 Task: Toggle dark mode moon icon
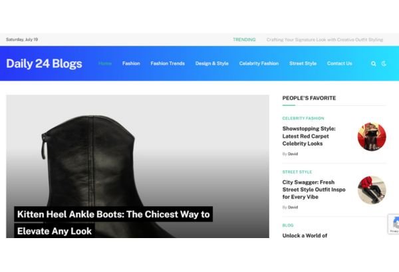pos(384,64)
